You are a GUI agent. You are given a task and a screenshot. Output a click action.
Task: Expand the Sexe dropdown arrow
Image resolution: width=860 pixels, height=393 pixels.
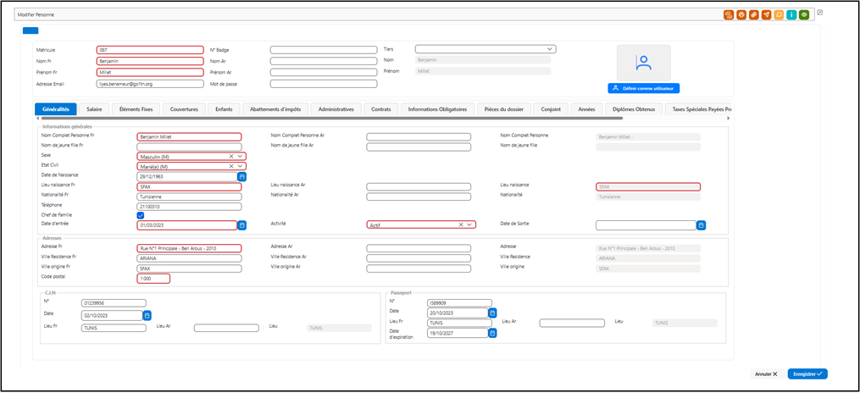[x=241, y=156]
